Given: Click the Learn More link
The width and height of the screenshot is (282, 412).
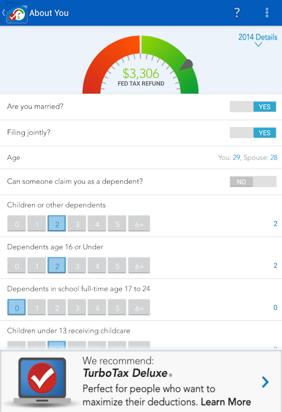Looking at the screenshot, I should [226, 402].
